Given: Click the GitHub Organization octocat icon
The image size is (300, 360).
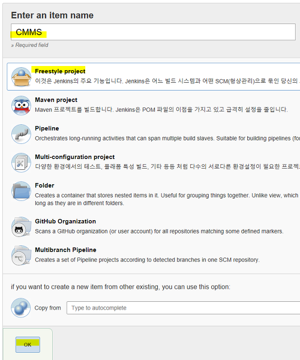Looking at the screenshot, I should (21, 227).
